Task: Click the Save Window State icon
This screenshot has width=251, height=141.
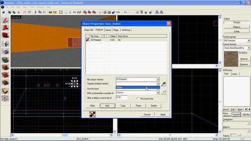Action: (x=161, y=12)
